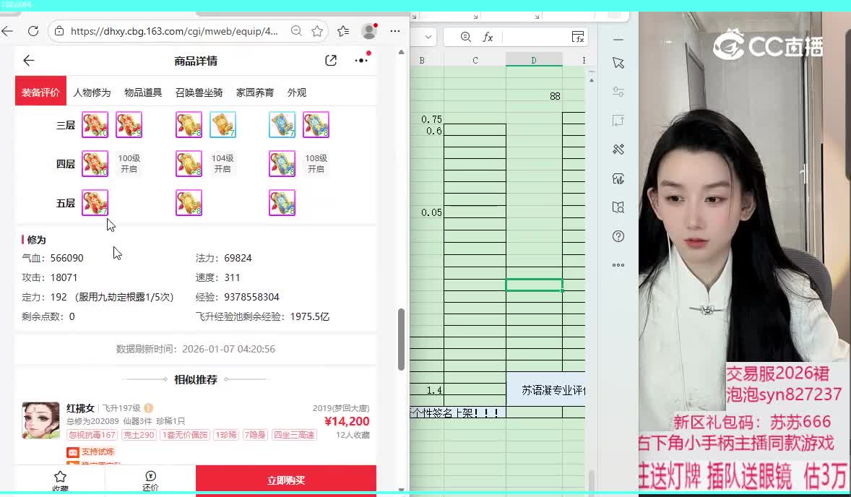Click the 104级 开启 locked slot
This screenshot has height=497, width=851.
click(223, 163)
